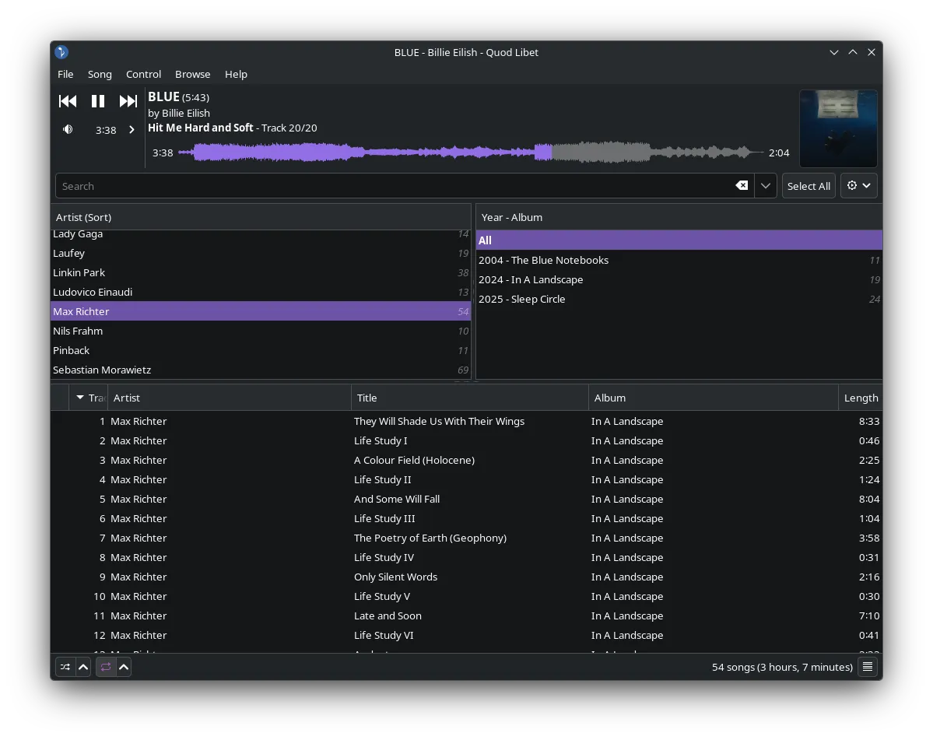Click the Year - Album pane header
The width and height of the screenshot is (933, 740).
[x=679, y=217]
